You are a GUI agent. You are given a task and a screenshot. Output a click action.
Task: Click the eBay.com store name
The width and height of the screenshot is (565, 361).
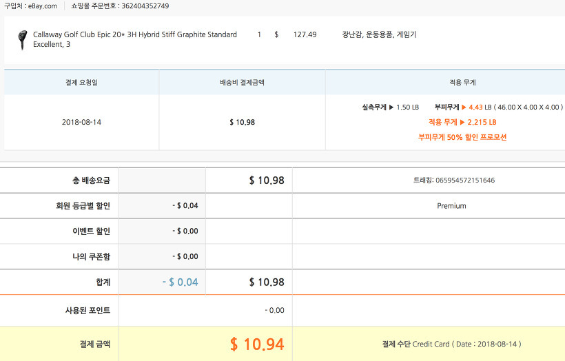[x=43, y=6]
